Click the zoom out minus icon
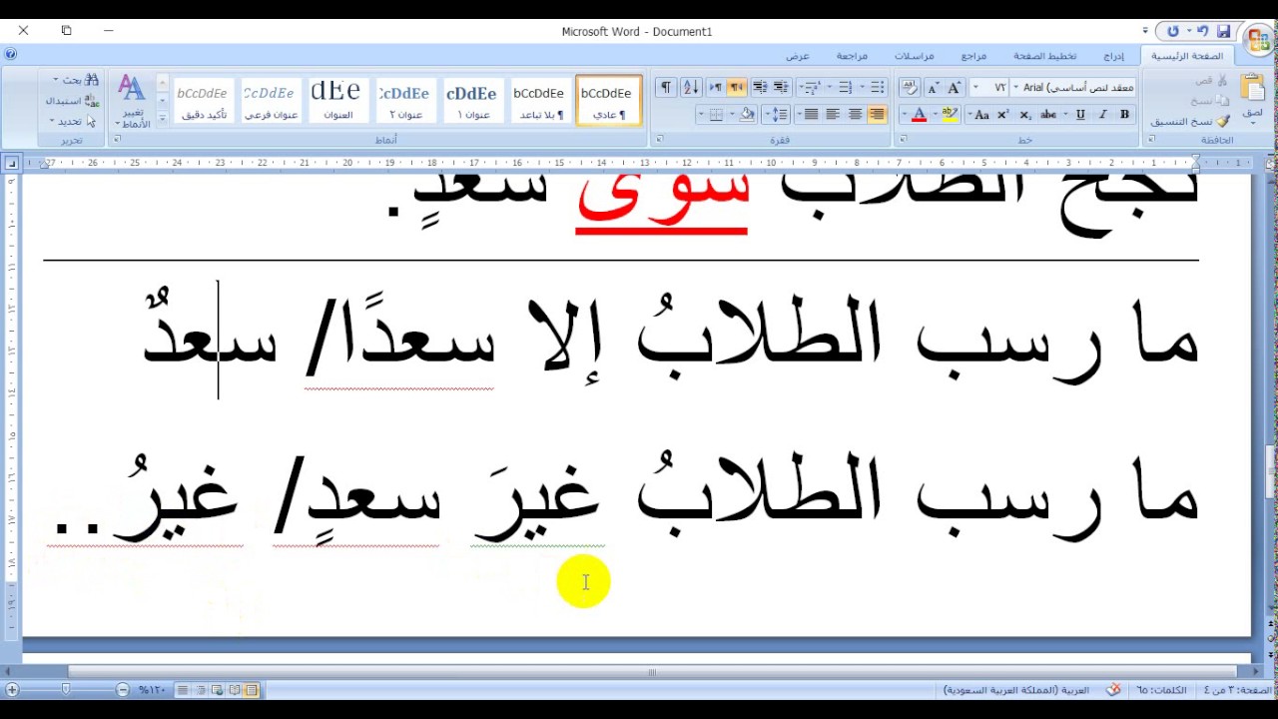 (x=122, y=689)
